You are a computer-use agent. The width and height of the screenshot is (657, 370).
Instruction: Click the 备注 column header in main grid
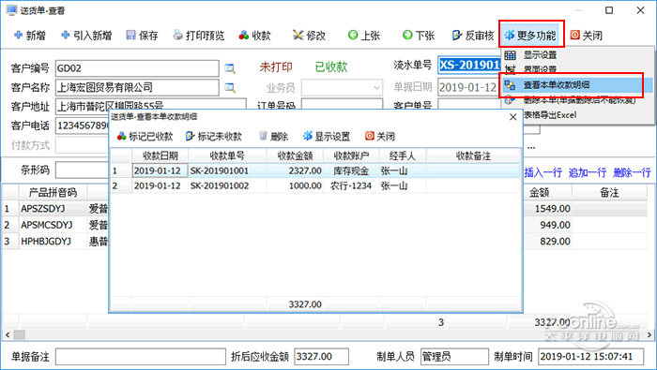610,192
